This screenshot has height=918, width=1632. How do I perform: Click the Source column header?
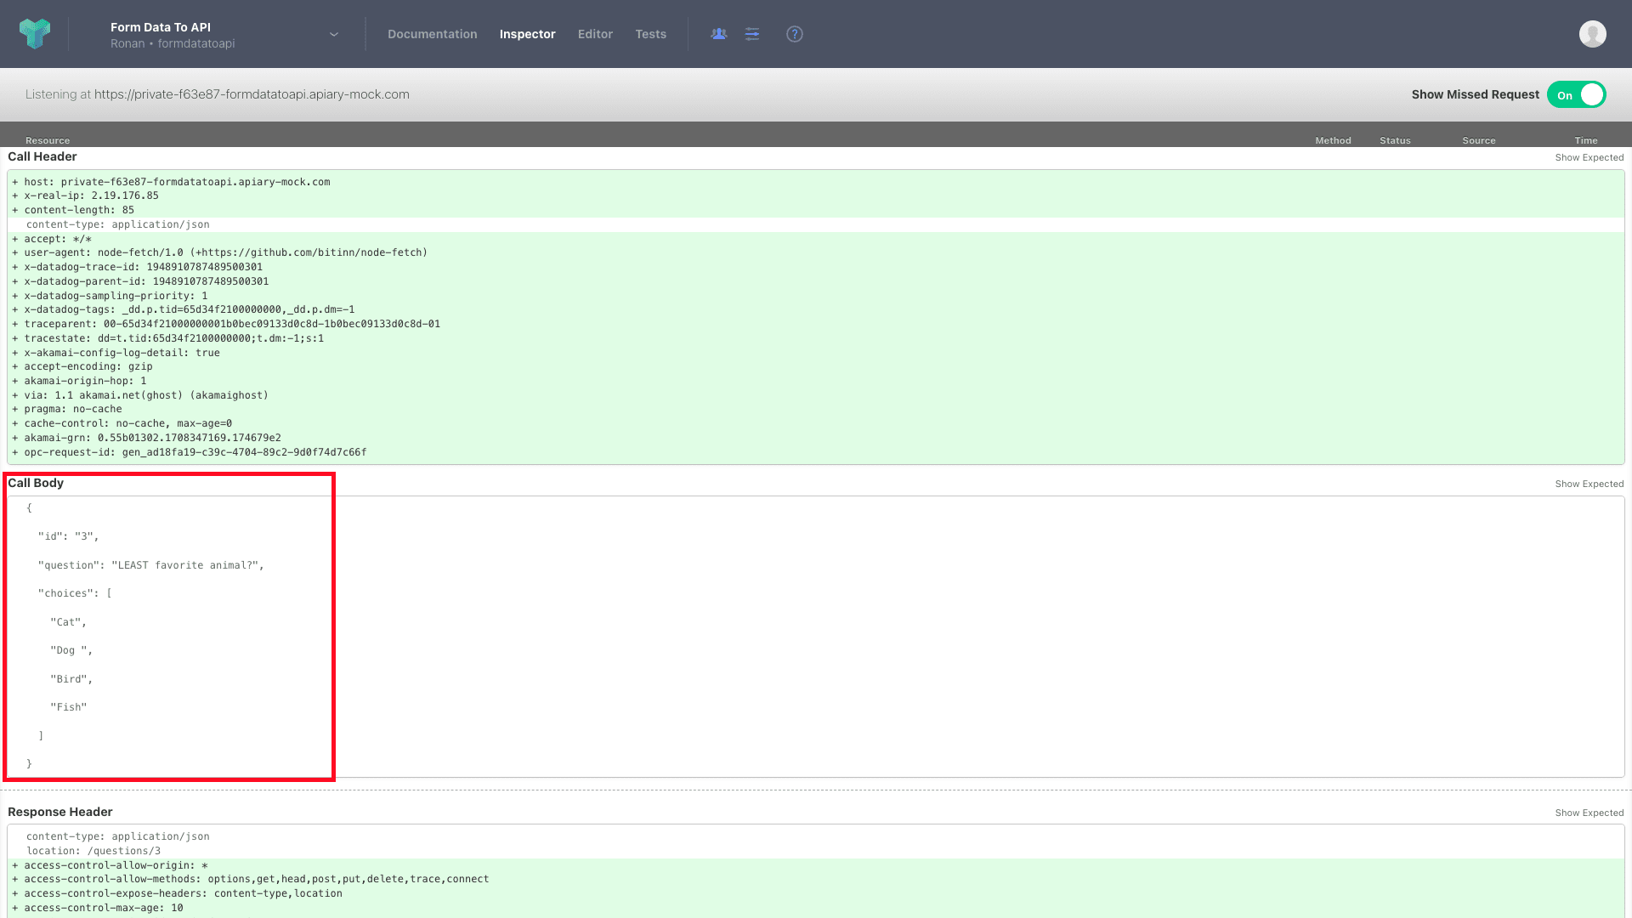(x=1479, y=140)
